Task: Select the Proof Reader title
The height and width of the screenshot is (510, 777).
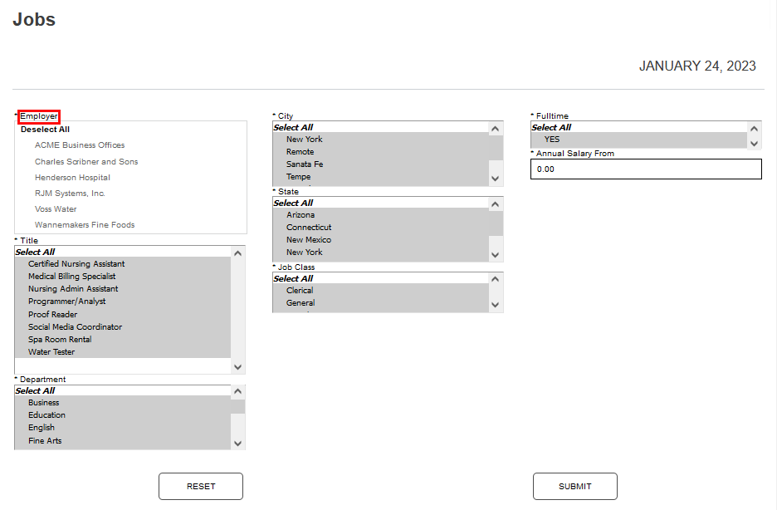Action: (52, 313)
